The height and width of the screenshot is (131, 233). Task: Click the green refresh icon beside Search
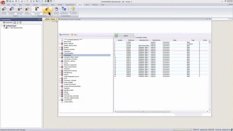point(116,36)
